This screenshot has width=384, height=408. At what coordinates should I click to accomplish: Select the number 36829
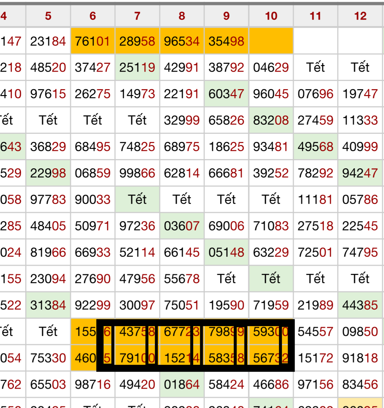(48, 147)
